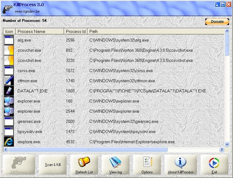The width and height of the screenshot is (233, 178).
Task: Click the horizontal scrollbar right arrow
Action: pos(222,149)
